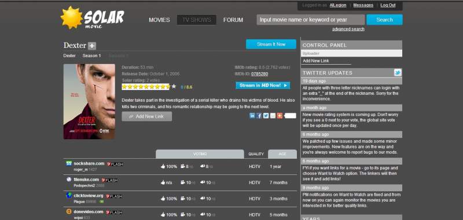Click the Stream It Now button

tap(271, 44)
